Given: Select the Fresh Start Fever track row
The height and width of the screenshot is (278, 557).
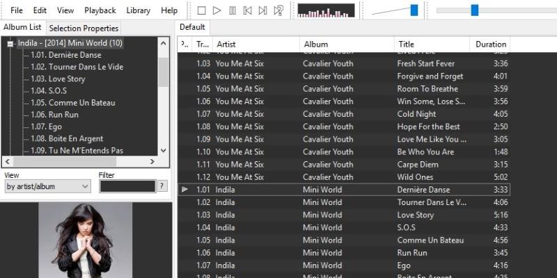Looking at the screenshot, I should 344,63.
